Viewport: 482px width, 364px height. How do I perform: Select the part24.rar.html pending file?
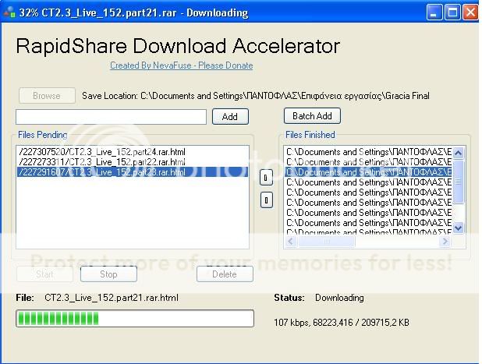[x=101, y=151]
